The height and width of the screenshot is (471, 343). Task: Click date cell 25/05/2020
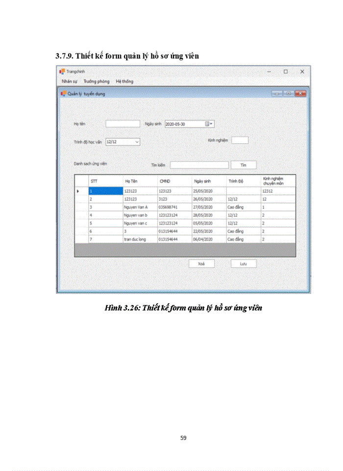pos(209,191)
